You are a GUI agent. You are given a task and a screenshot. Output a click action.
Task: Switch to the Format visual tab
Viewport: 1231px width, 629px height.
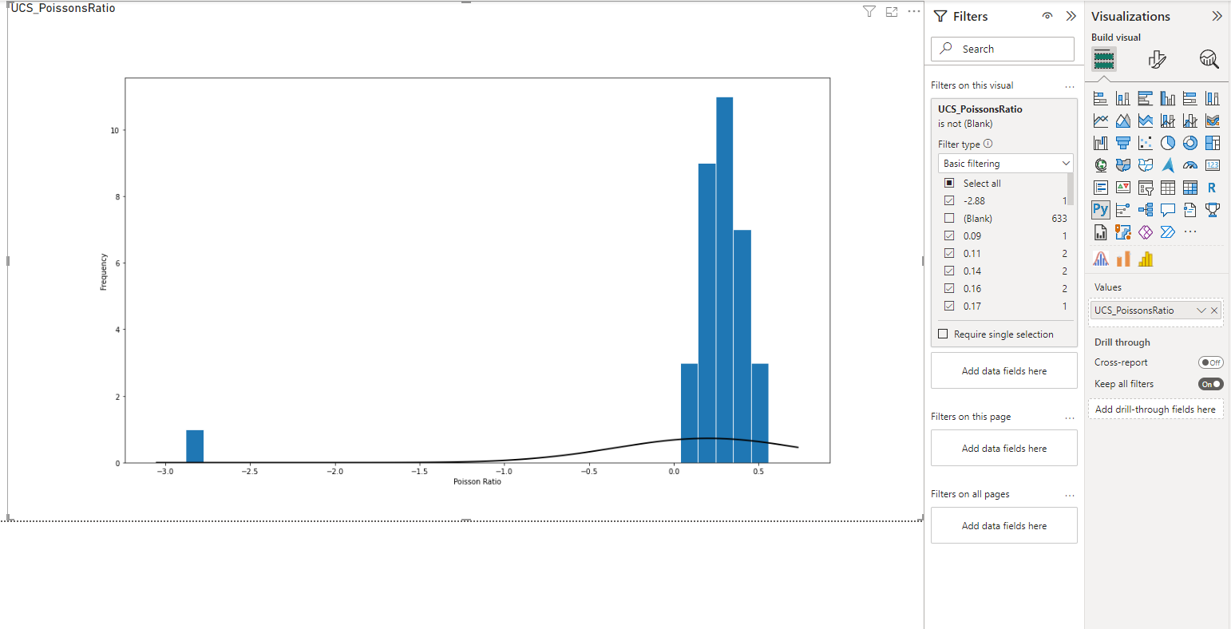click(1157, 59)
